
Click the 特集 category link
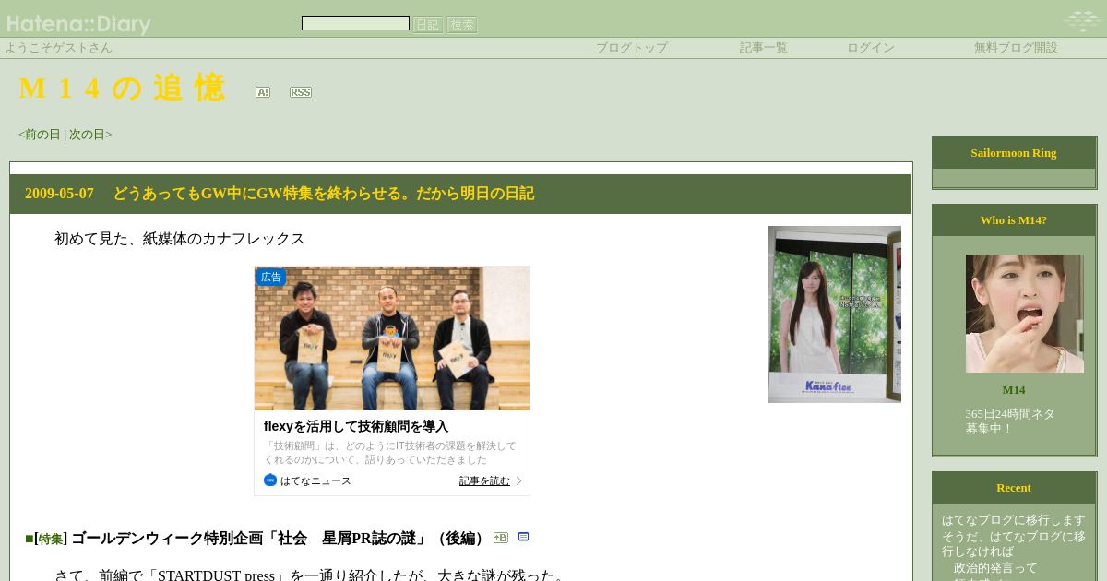[51, 539]
